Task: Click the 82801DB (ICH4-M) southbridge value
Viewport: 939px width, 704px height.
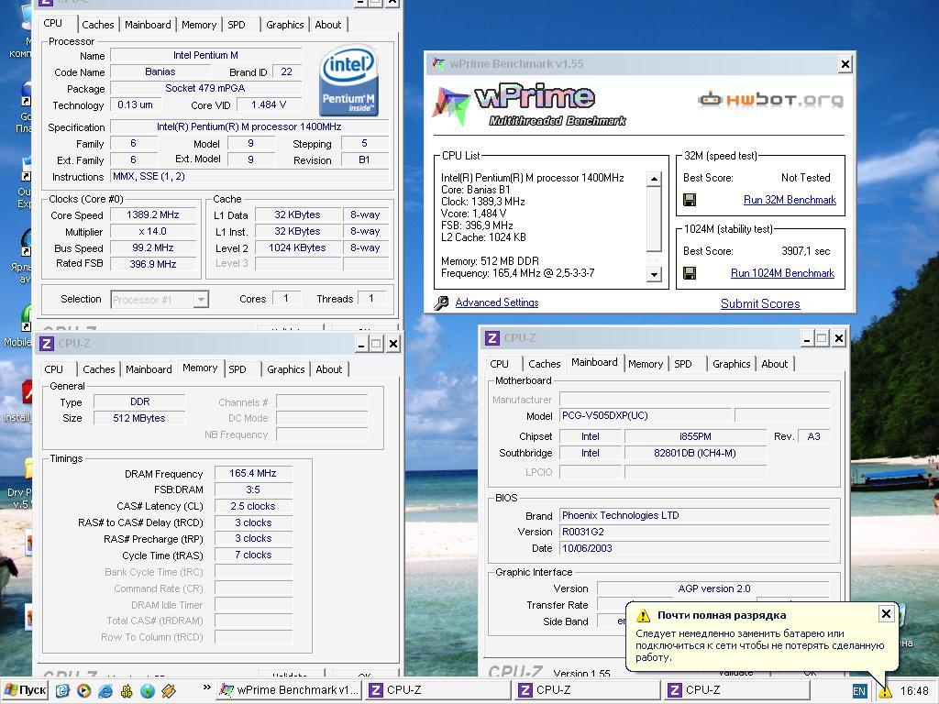Action: point(695,453)
